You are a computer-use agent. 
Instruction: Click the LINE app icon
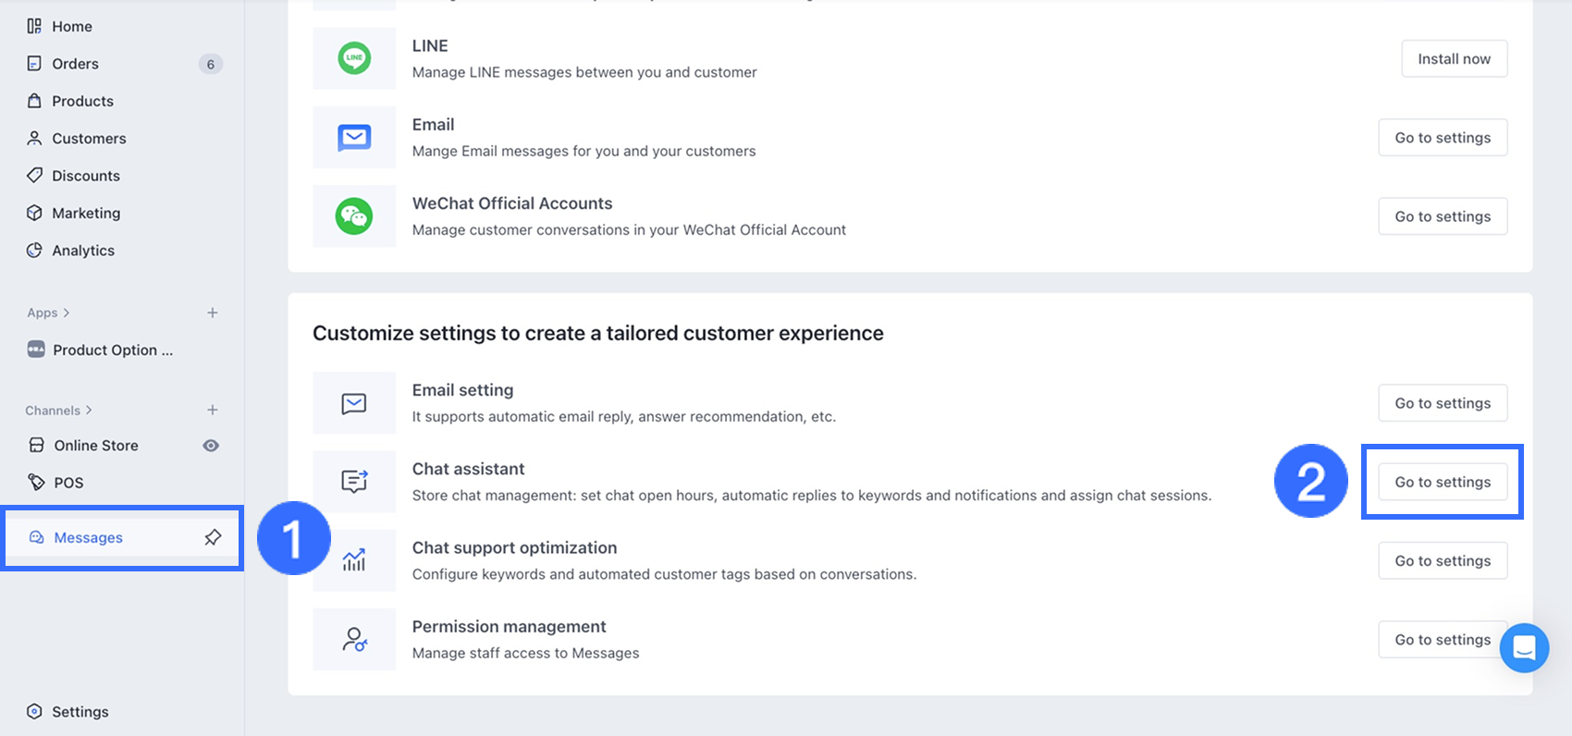354,58
